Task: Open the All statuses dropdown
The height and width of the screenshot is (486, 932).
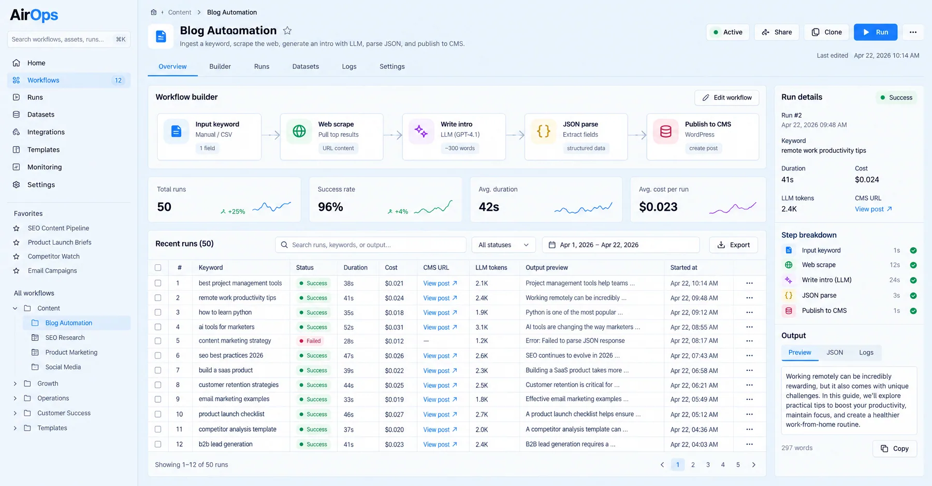Action: 504,245
